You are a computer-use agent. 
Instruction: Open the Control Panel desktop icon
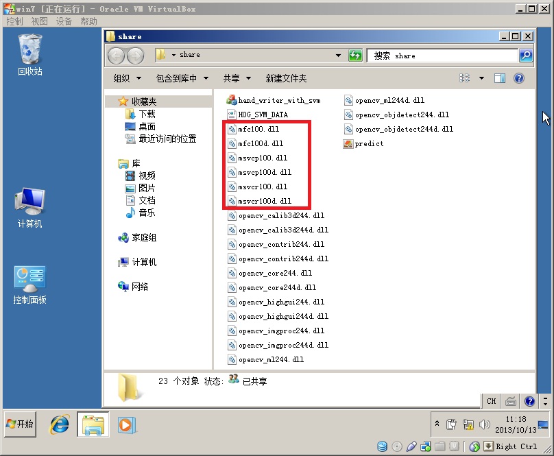point(29,285)
